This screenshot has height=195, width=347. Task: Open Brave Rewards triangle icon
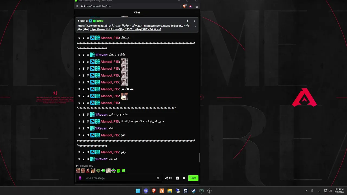pos(190,6)
